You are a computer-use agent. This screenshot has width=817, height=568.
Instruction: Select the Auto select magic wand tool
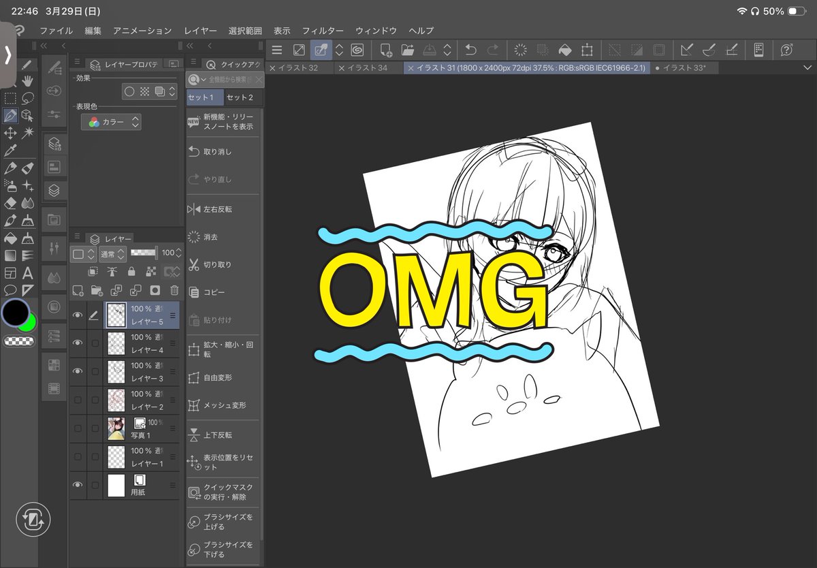28,133
